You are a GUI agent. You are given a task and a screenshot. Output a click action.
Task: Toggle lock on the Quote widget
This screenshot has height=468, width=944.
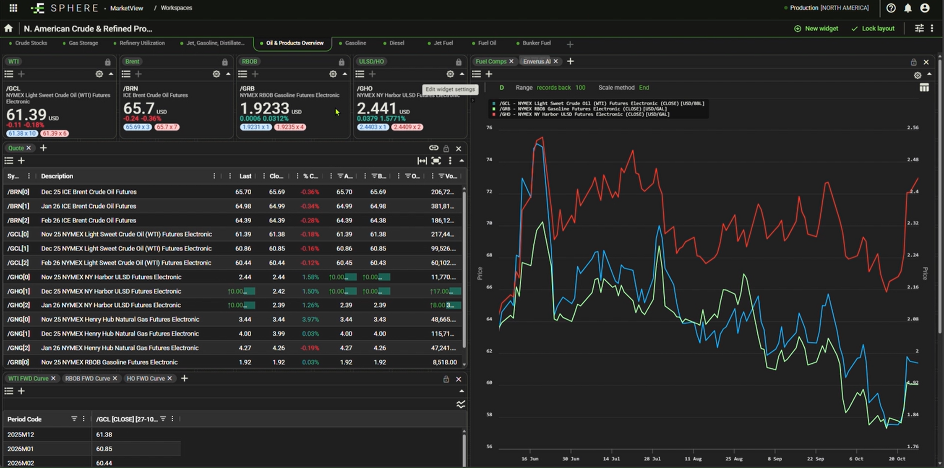(x=446, y=149)
